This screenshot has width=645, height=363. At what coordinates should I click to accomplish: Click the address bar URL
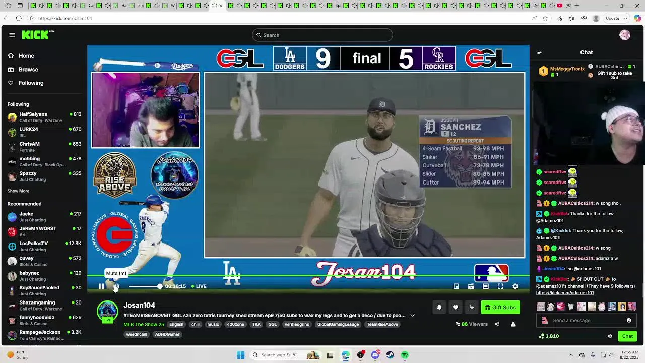point(65,18)
